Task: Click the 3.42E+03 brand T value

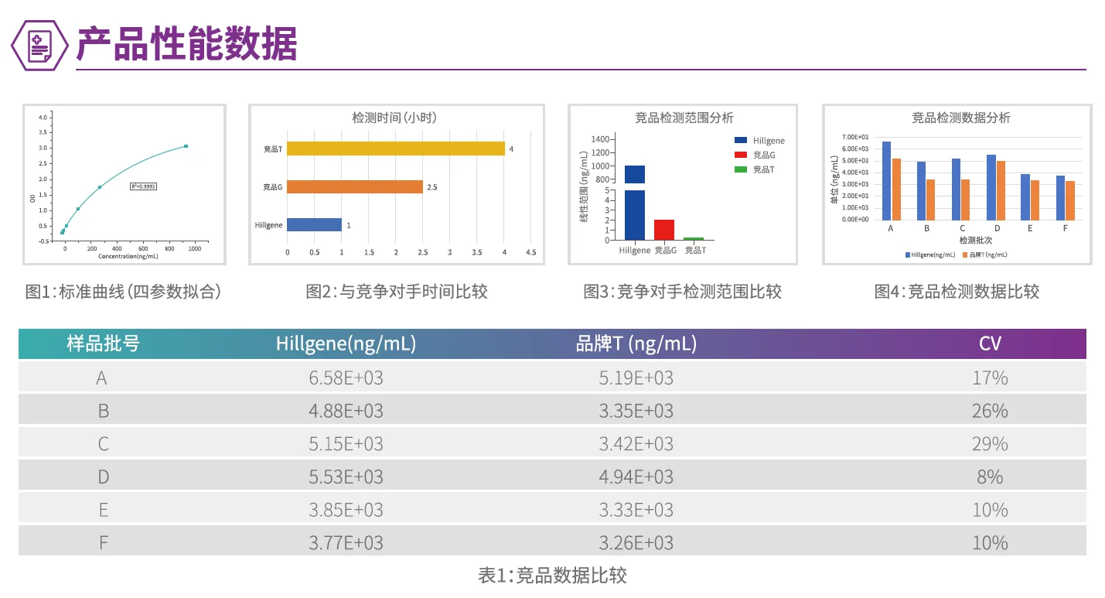Action: (x=636, y=443)
